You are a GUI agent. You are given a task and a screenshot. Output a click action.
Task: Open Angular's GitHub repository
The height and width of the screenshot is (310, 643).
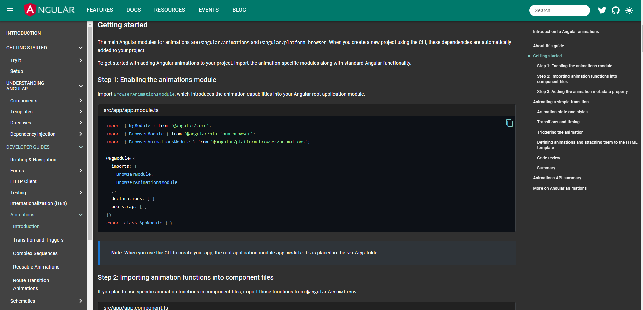(x=616, y=10)
